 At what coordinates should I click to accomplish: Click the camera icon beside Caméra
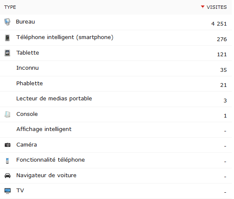coord(8,145)
